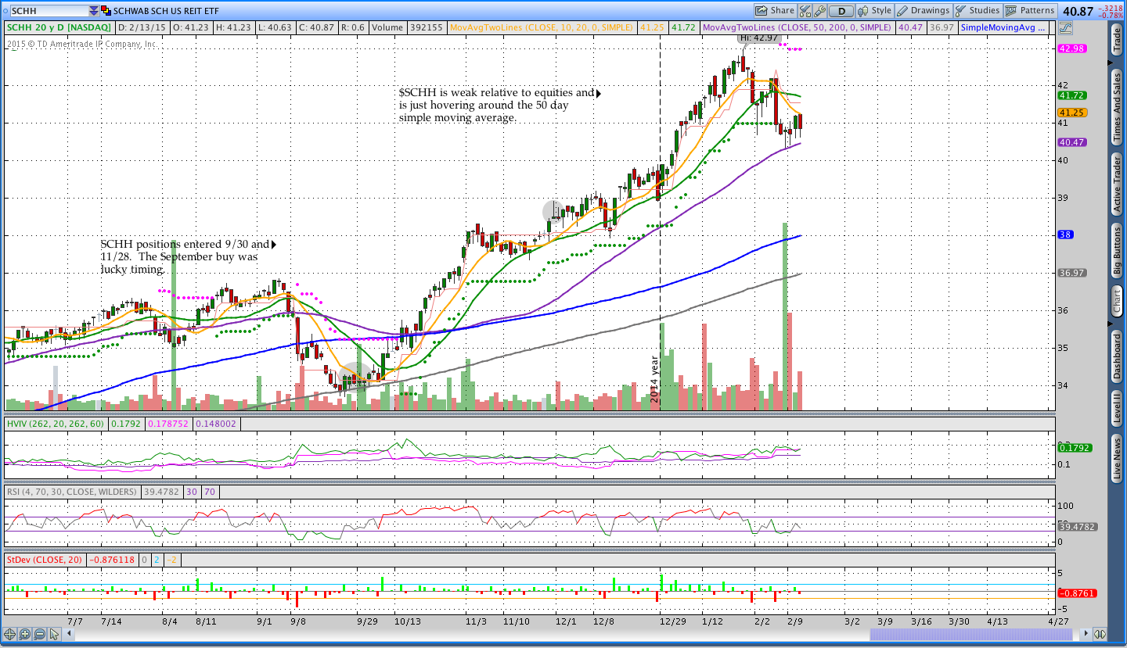Open the Style menu

coord(874,11)
